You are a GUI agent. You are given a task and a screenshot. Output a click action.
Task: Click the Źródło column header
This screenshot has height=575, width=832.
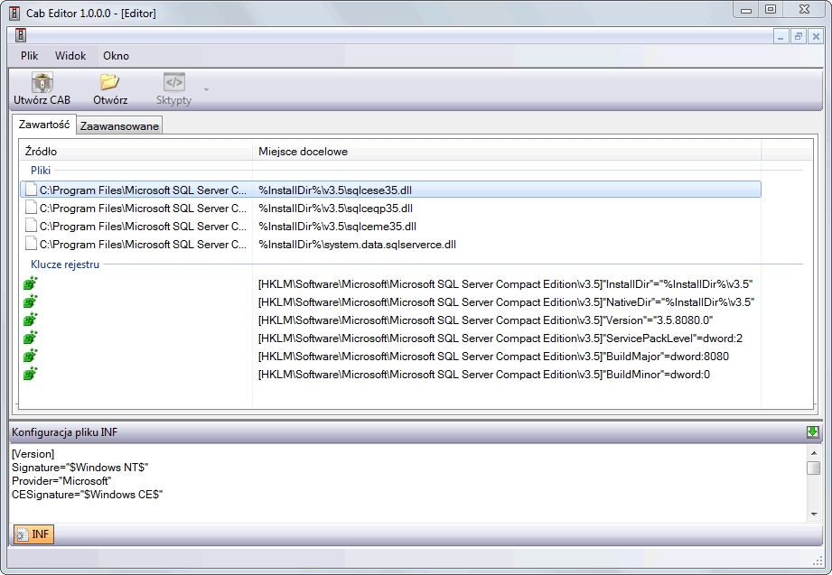(136, 151)
